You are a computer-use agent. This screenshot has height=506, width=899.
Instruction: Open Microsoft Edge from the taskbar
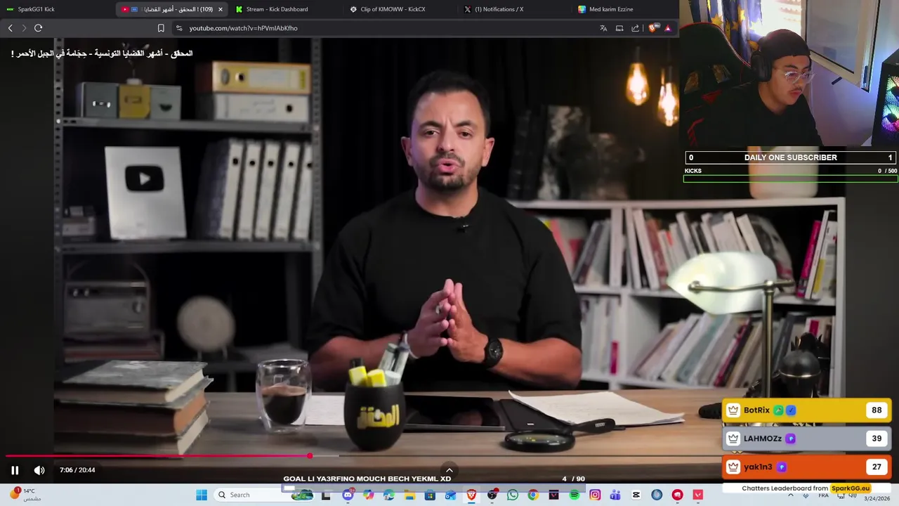388,495
